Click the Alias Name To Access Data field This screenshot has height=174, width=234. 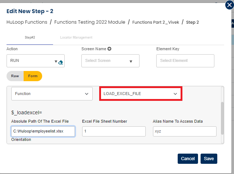(184, 131)
